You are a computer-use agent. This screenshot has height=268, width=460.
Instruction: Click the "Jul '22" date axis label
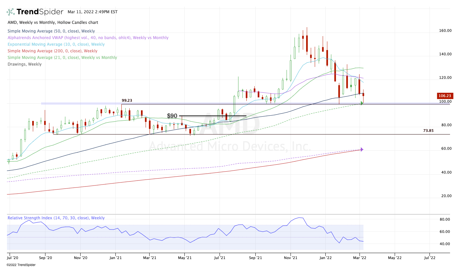pos(429,257)
